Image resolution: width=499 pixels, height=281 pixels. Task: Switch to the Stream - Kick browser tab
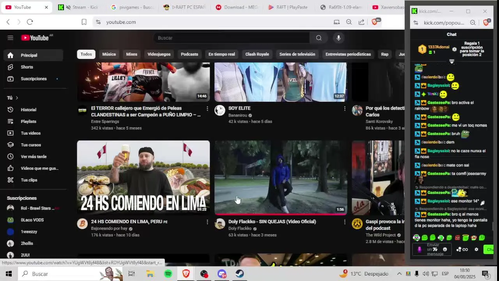coord(80,7)
